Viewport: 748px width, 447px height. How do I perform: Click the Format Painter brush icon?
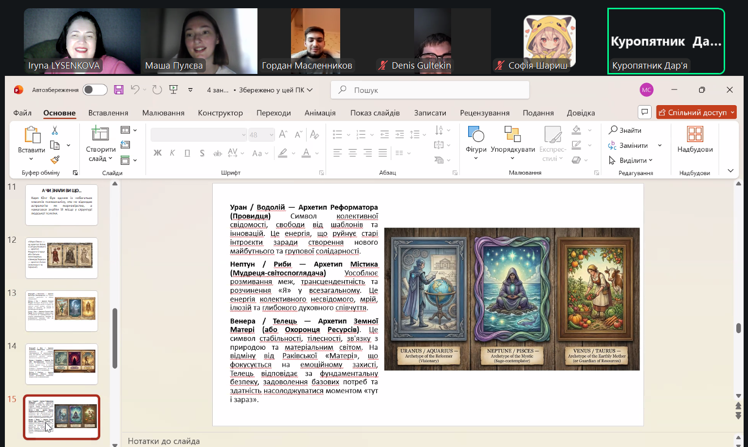click(55, 160)
